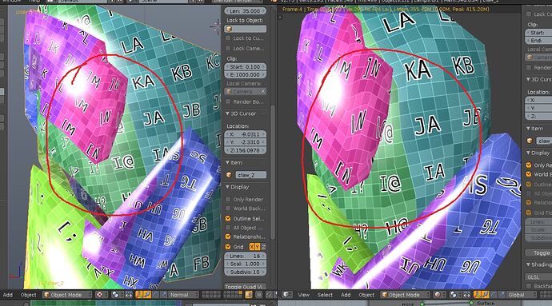Collapse the Shading panel in the right sidebar

tap(529, 264)
